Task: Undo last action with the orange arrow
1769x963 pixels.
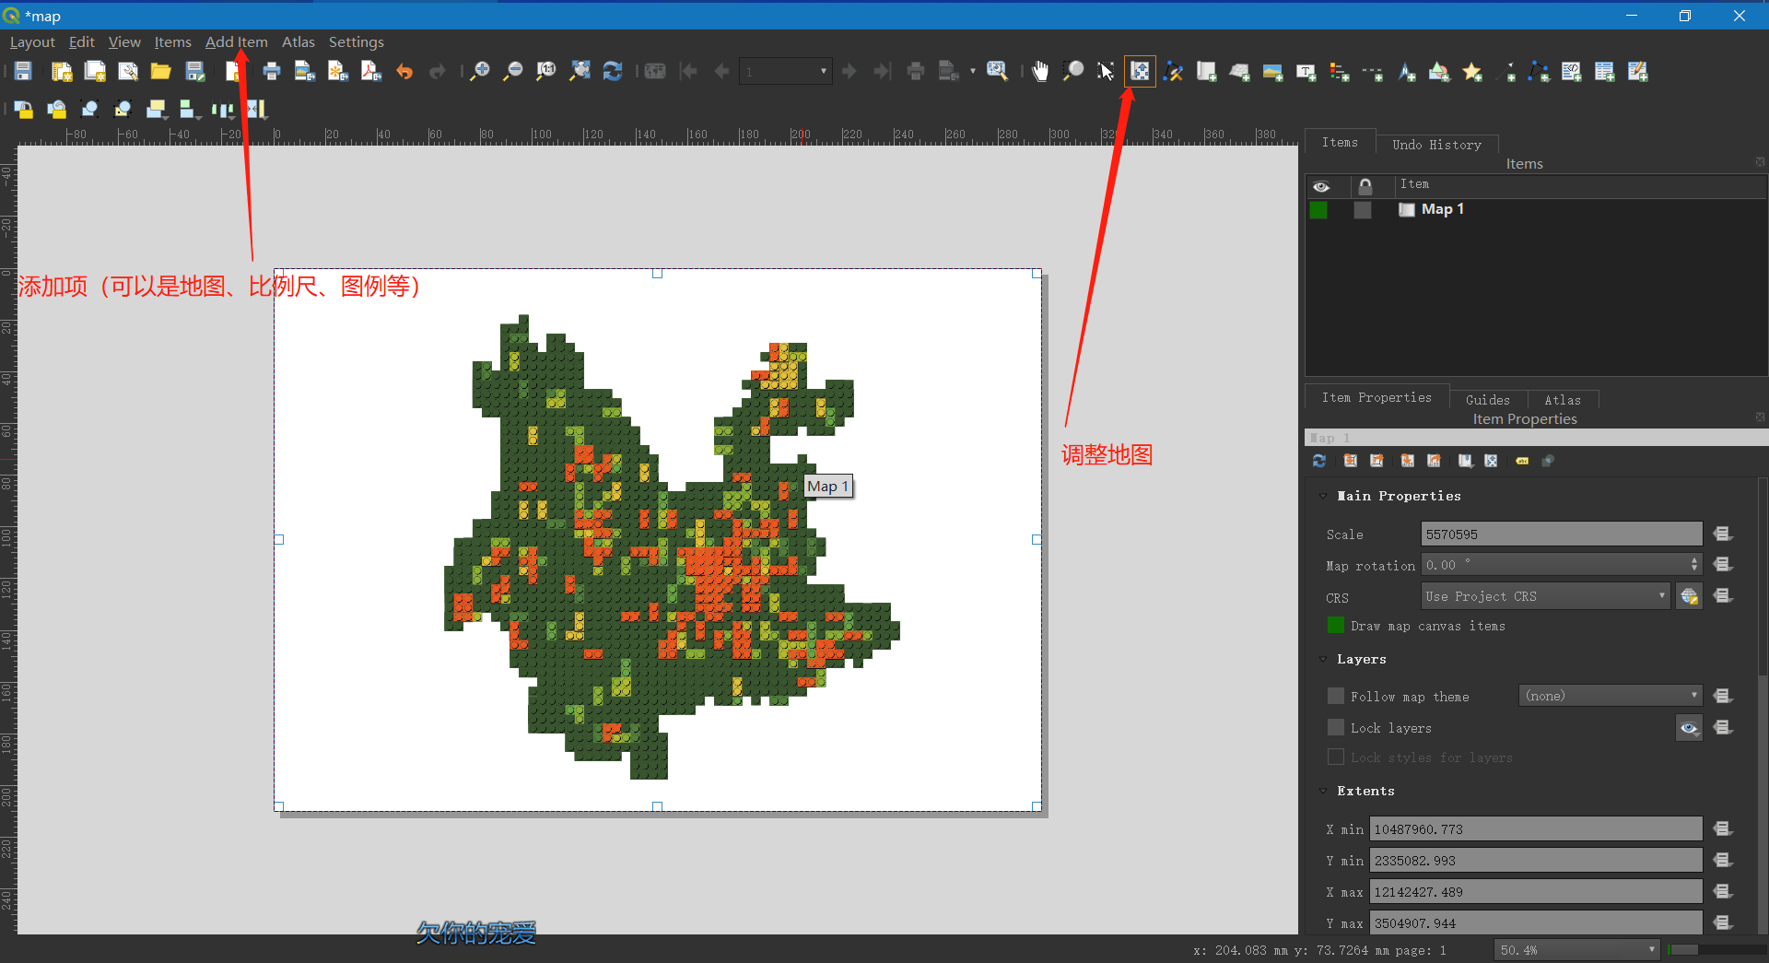Action: point(404,71)
